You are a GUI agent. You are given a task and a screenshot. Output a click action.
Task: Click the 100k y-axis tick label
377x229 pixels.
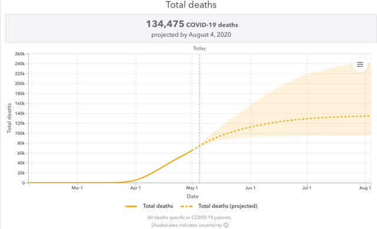pyautogui.click(x=19, y=133)
